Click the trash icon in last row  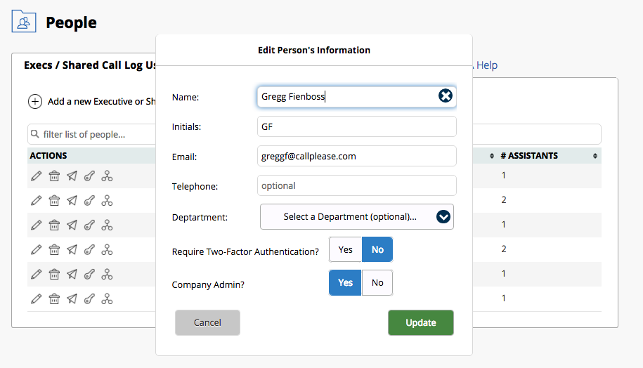(54, 299)
